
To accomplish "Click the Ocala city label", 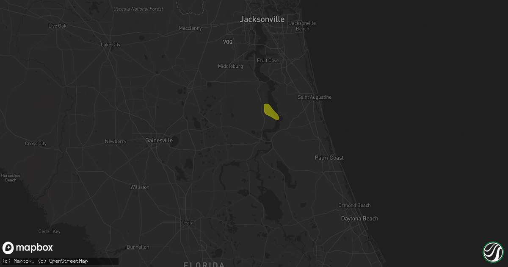I will [x=187, y=222].
